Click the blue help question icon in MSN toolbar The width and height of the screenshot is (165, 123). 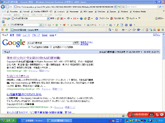tap(131, 25)
